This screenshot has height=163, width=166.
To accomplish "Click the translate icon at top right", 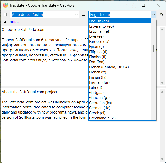I will 162,15.
